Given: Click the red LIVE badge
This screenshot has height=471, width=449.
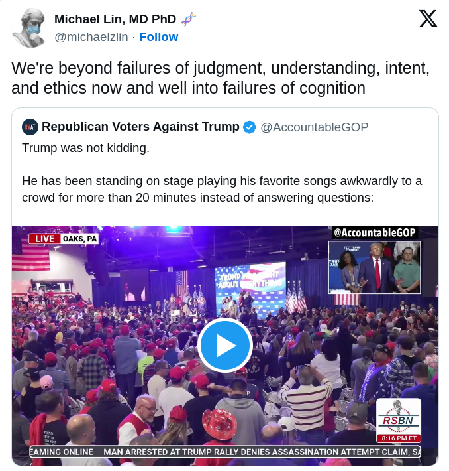Looking at the screenshot, I should (x=44, y=239).
